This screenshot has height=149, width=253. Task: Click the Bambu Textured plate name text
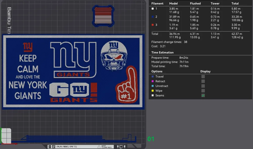pos(9,20)
